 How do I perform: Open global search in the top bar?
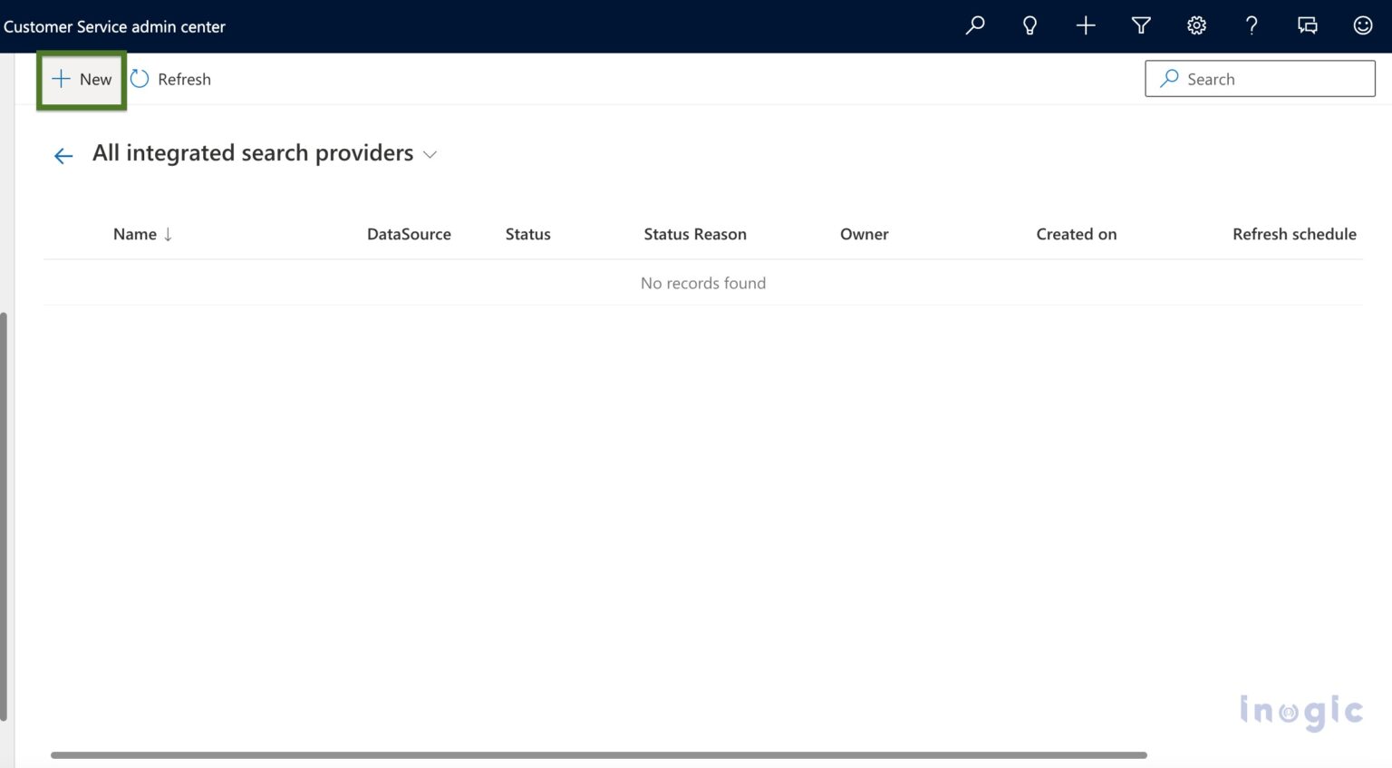coord(974,25)
